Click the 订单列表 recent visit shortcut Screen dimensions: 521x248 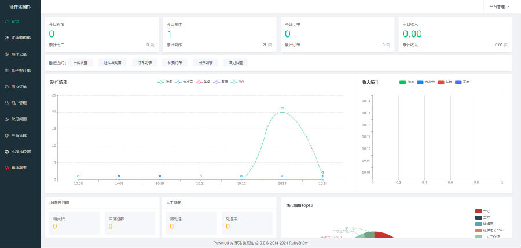144,62
